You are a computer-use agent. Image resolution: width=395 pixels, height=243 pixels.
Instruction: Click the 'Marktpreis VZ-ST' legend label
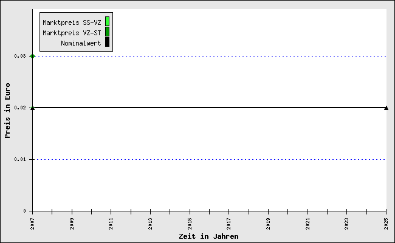click(x=72, y=33)
